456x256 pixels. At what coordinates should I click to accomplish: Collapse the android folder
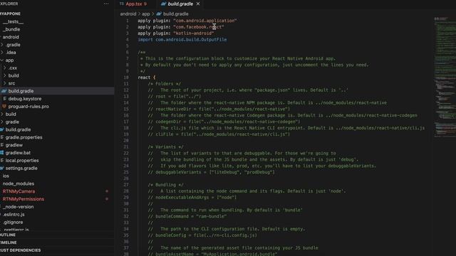coord(11,37)
